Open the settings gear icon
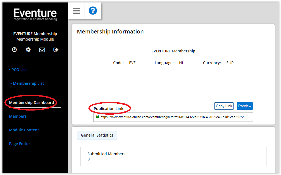The height and width of the screenshot is (175, 281). click(x=28, y=50)
